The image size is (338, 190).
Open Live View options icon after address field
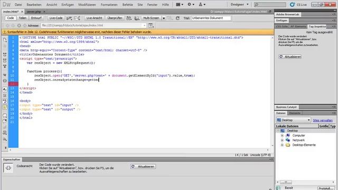151,25
